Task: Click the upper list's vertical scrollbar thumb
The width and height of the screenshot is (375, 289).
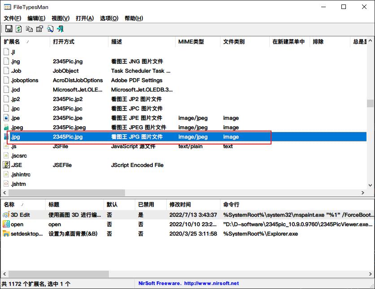Action: (370, 103)
